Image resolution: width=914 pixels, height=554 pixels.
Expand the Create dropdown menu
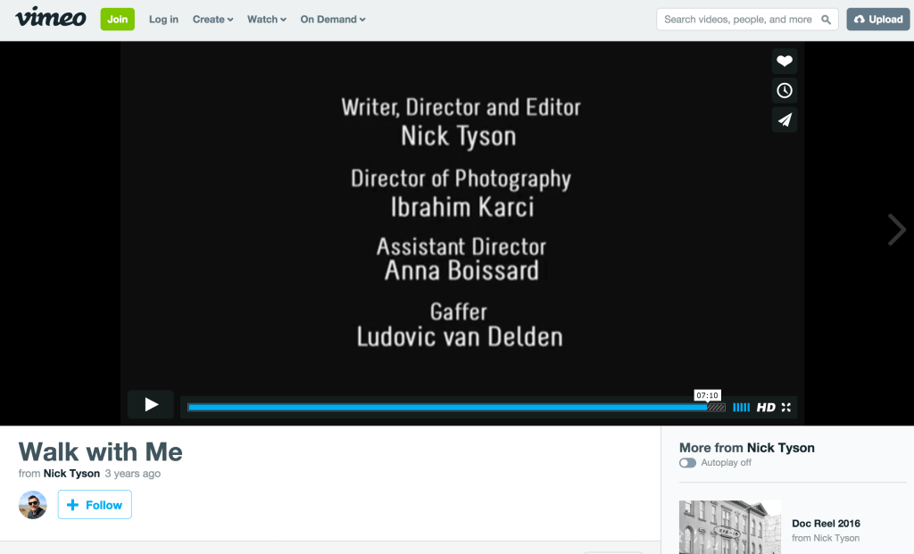(x=212, y=20)
